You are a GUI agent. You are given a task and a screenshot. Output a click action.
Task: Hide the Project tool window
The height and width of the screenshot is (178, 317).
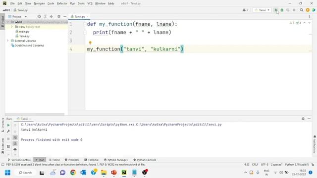65,16
